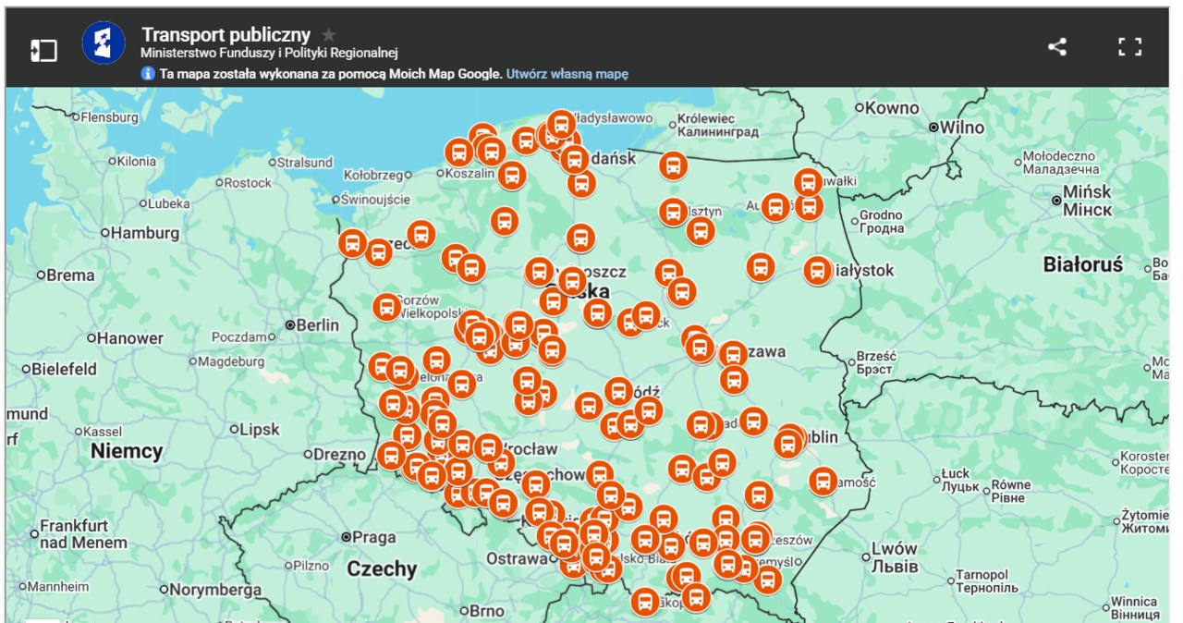
Task: Select bus marker below Królewiec label
Action: (674, 166)
